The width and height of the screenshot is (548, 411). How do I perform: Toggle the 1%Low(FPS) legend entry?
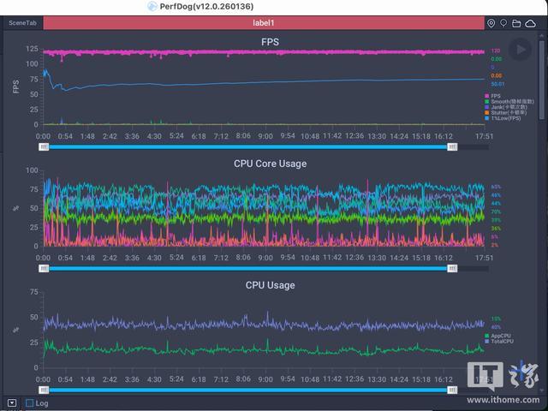503,118
